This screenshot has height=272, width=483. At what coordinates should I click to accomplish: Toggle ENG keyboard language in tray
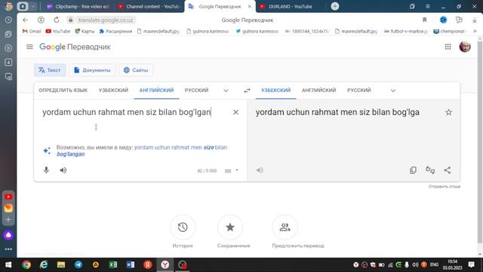[x=434, y=264]
